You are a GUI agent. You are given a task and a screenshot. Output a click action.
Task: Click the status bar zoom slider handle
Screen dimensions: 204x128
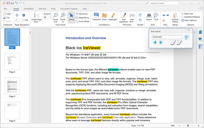188,126
